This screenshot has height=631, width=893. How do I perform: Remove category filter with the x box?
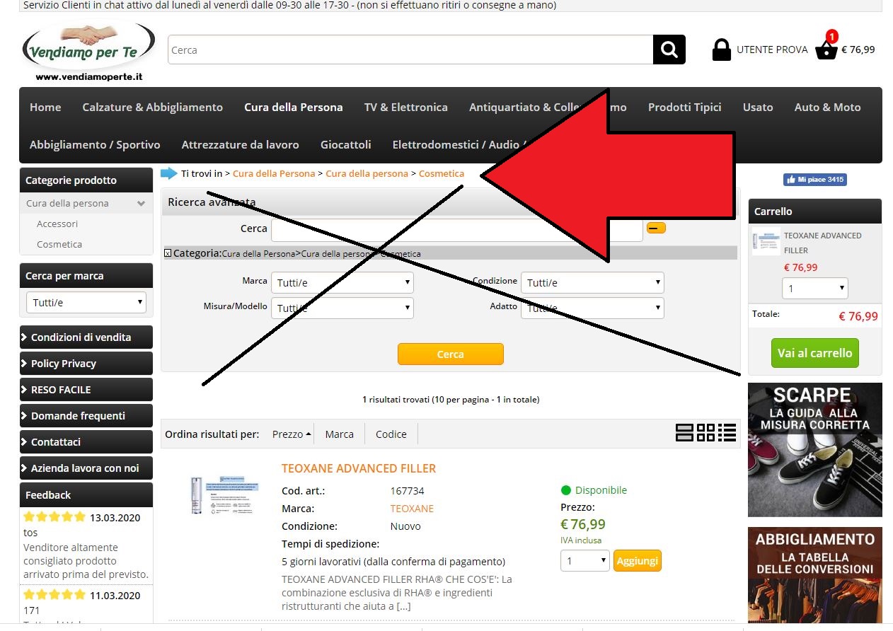point(168,253)
